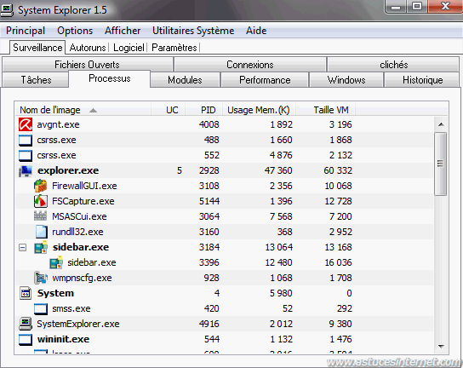Screen dimensions: 463x368
Task: Open the Fichiers Ouverts tab
Action: point(87,65)
